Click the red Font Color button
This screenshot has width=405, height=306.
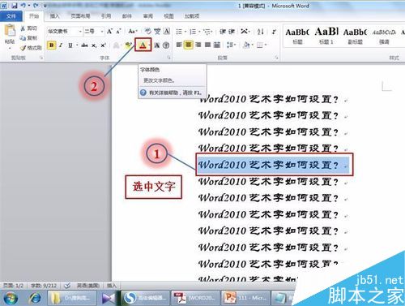pyautogui.click(x=143, y=45)
